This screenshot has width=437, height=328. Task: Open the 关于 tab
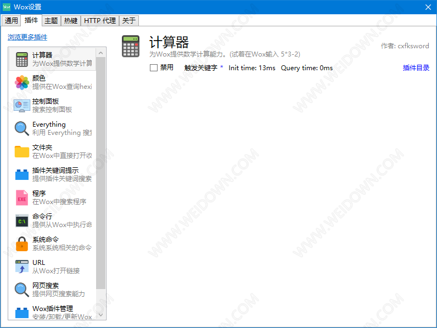pos(129,21)
